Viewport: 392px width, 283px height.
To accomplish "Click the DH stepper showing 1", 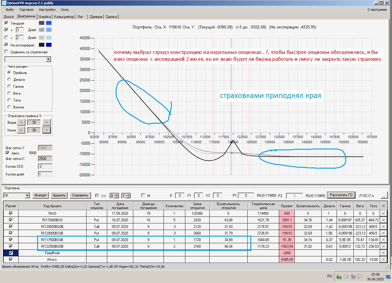I will pos(126,196).
